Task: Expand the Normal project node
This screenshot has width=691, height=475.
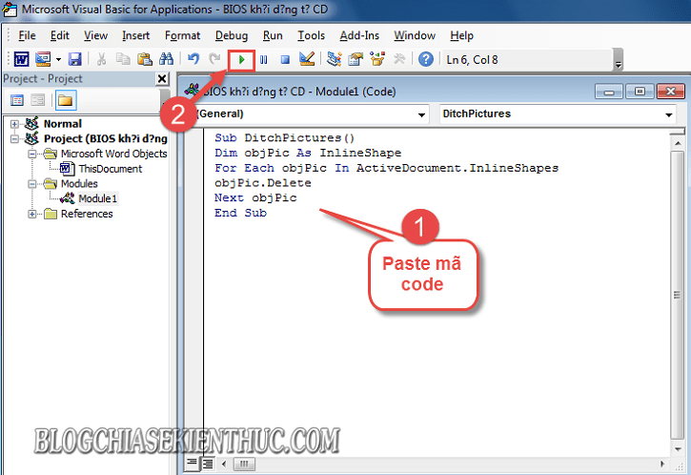Action: [x=14, y=124]
